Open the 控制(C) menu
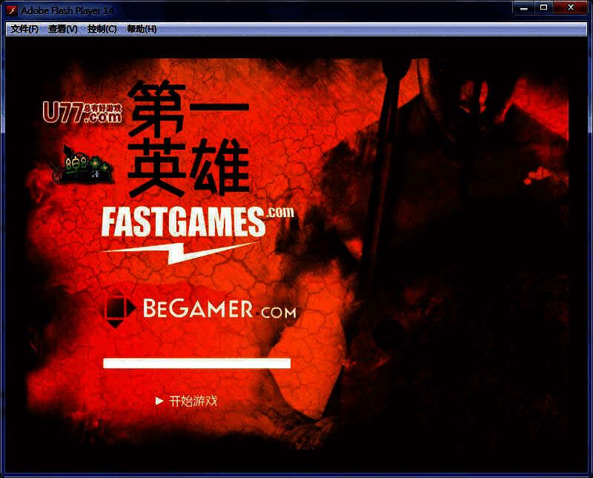 [x=102, y=29]
